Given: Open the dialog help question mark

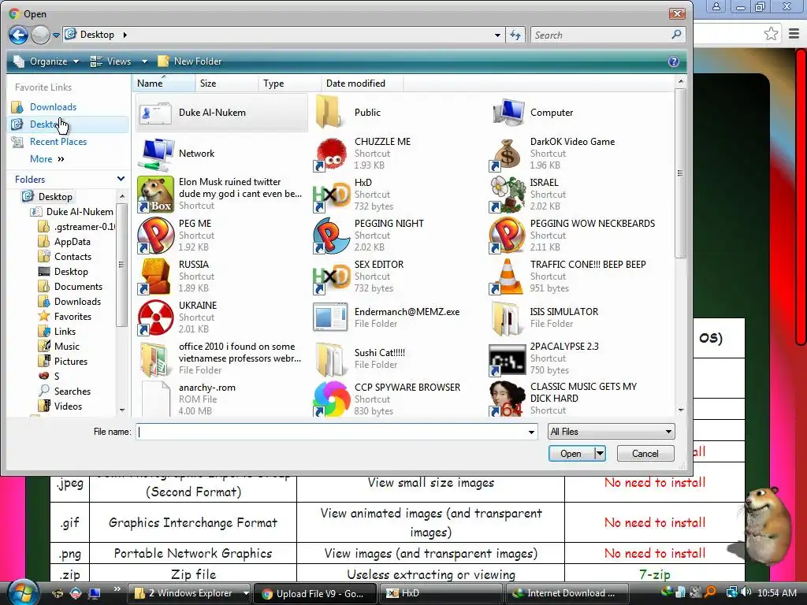Looking at the screenshot, I should [674, 61].
